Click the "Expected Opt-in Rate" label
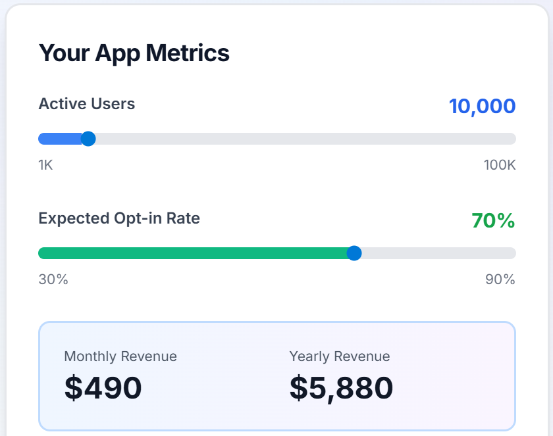The image size is (553, 436). [119, 218]
